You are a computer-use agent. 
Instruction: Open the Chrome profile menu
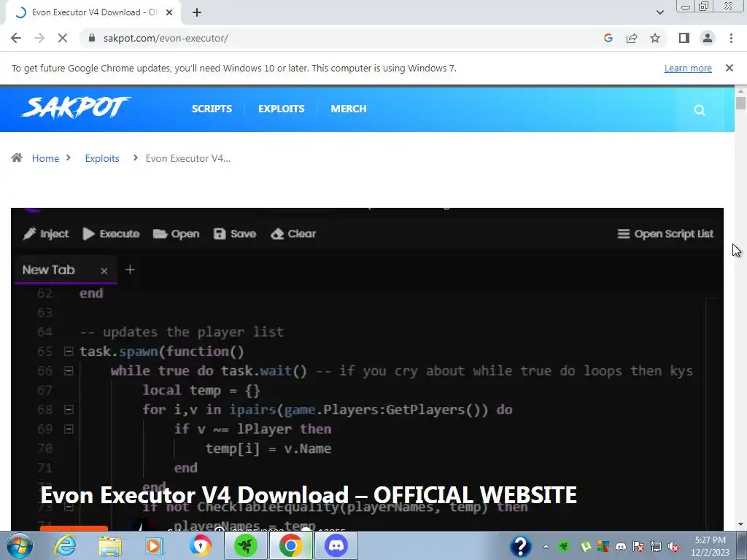(708, 38)
